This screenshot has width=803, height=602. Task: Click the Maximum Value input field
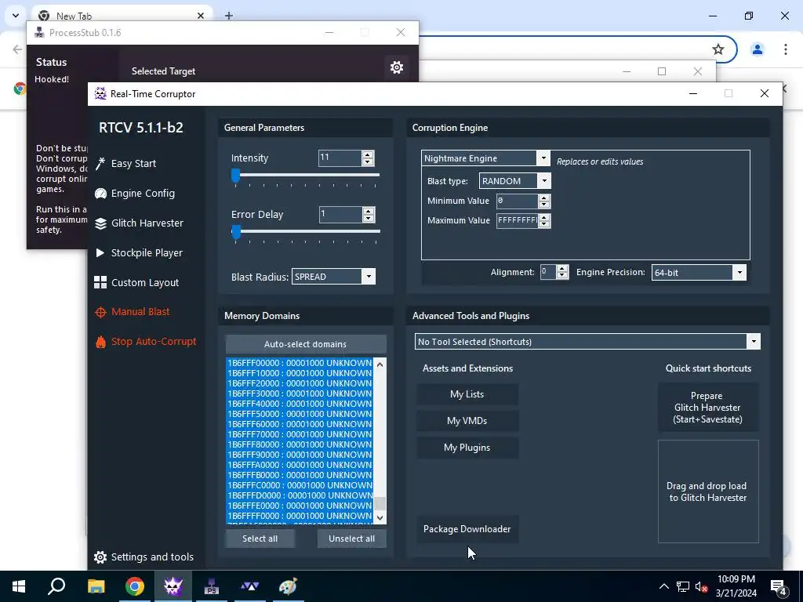point(518,220)
